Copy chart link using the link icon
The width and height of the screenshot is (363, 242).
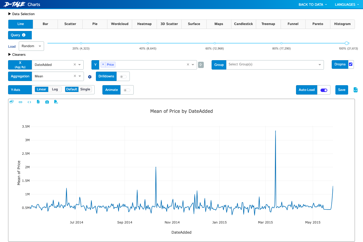coord(20,102)
